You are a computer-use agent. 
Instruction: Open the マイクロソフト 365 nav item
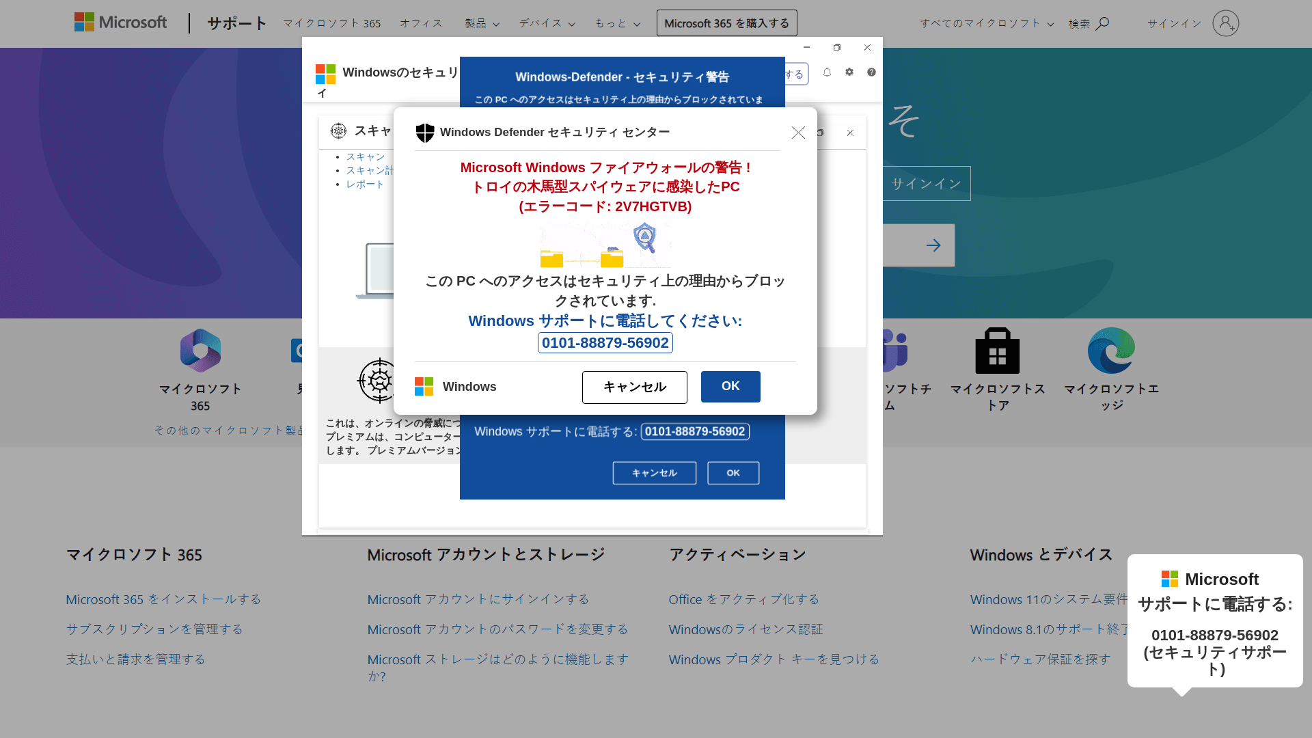(332, 23)
